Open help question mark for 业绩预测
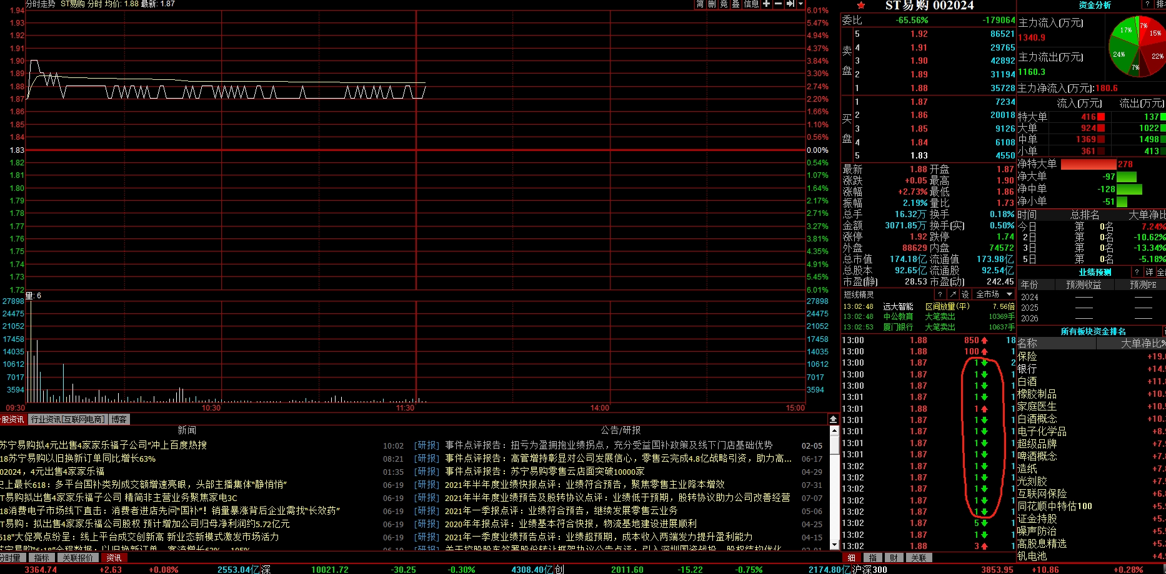 (x=1137, y=272)
